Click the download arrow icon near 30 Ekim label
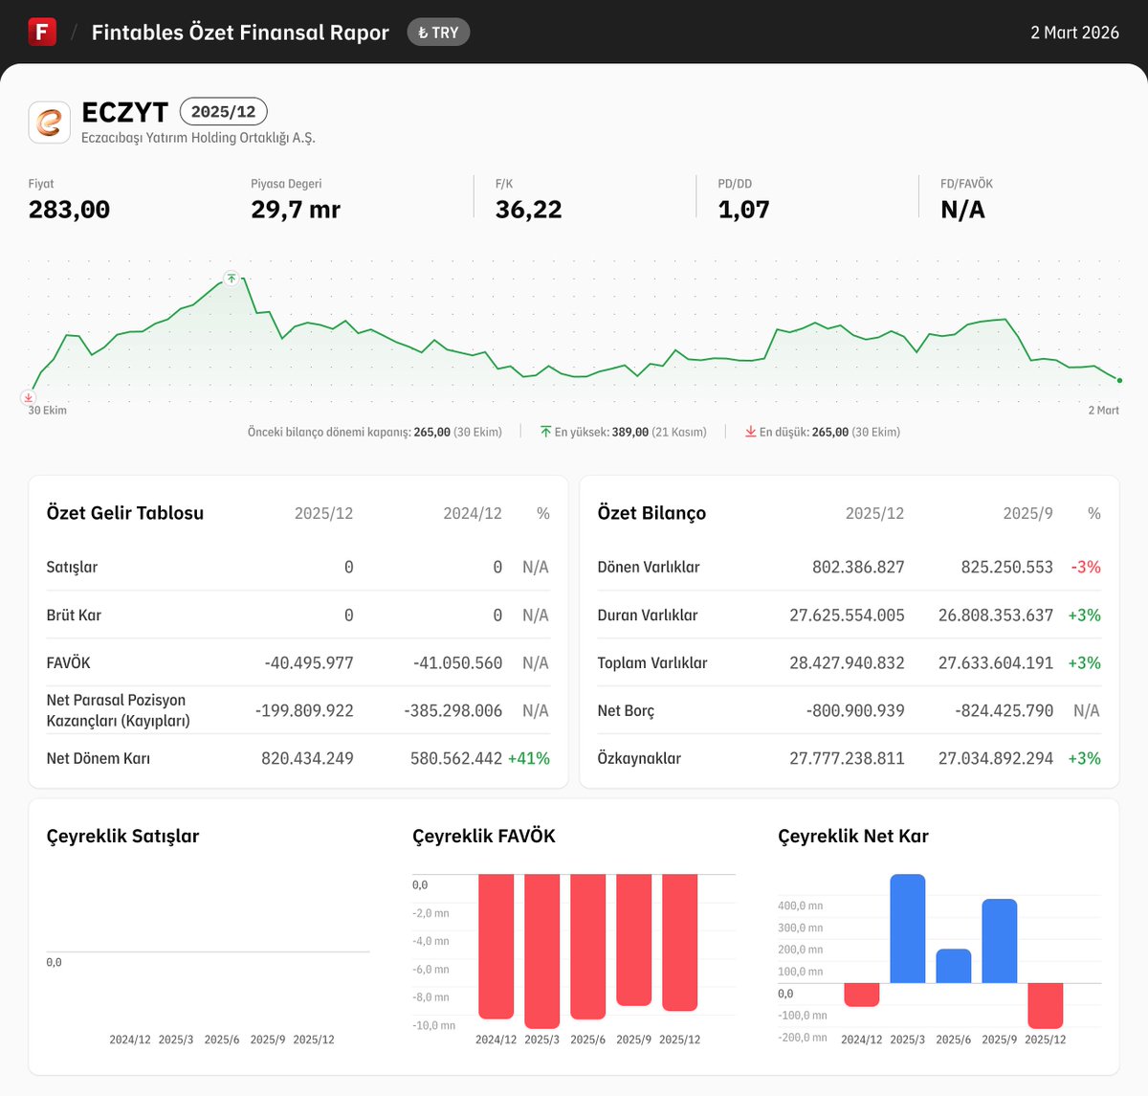 click(29, 397)
